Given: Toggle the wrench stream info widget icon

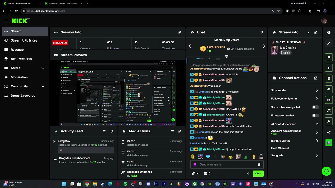Looking at the screenshot, I should coord(329,121).
